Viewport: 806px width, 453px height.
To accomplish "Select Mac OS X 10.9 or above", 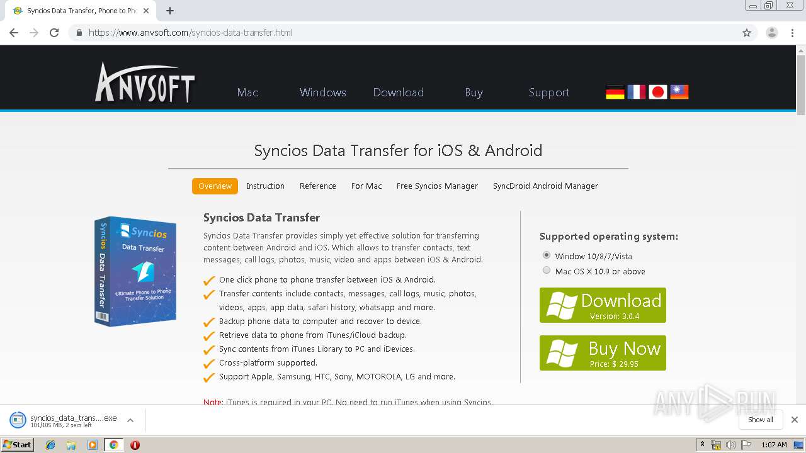I will tap(547, 271).
